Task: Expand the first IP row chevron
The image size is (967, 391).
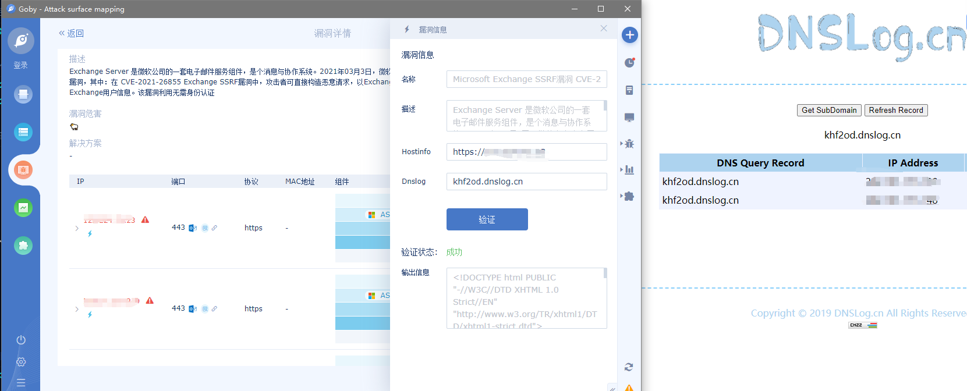Action: tap(77, 228)
